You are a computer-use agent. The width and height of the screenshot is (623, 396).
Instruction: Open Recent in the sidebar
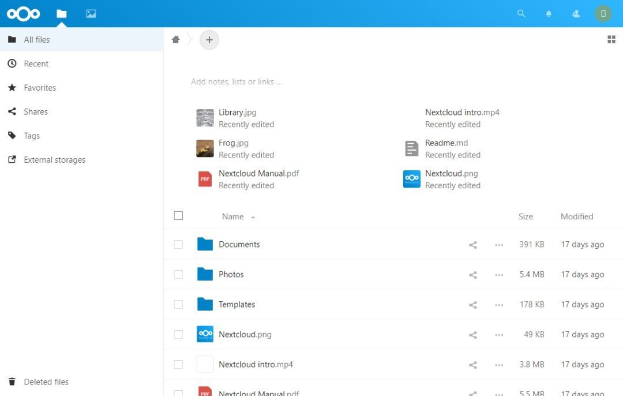click(36, 64)
